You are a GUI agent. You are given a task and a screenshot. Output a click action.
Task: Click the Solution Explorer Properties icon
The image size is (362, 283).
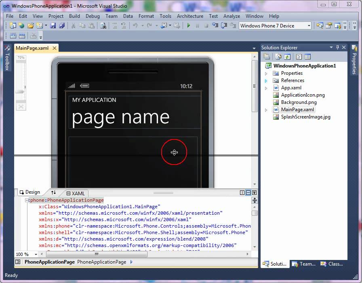[267, 57]
